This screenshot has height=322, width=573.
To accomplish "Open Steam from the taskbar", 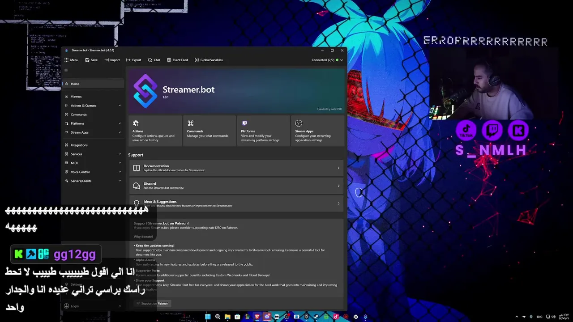I will click(316, 317).
